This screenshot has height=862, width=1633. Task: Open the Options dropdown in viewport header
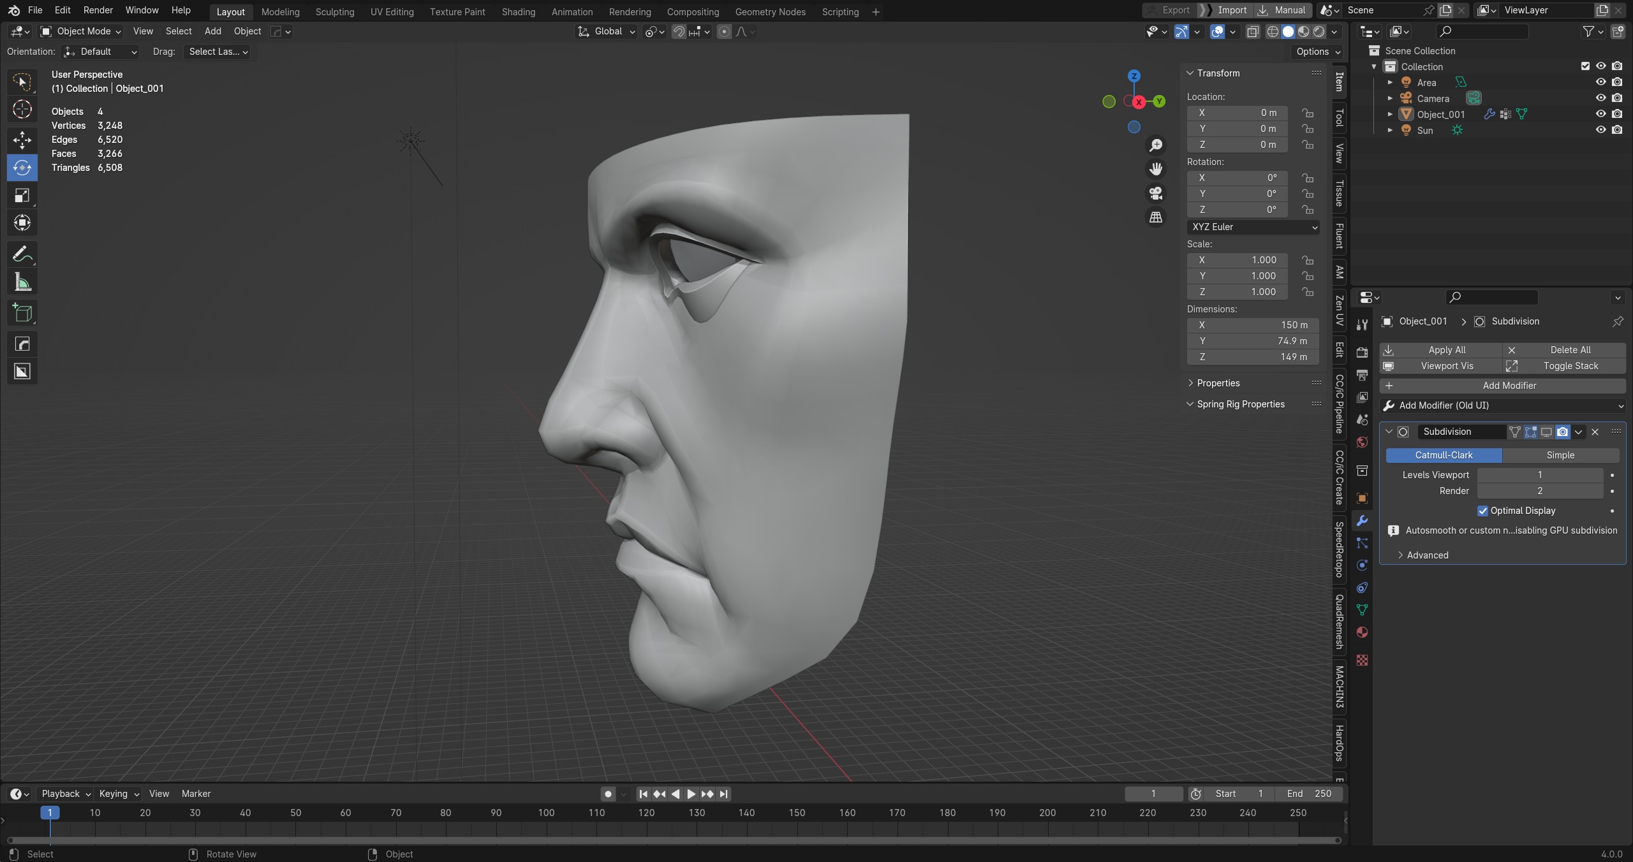click(x=1317, y=52)
